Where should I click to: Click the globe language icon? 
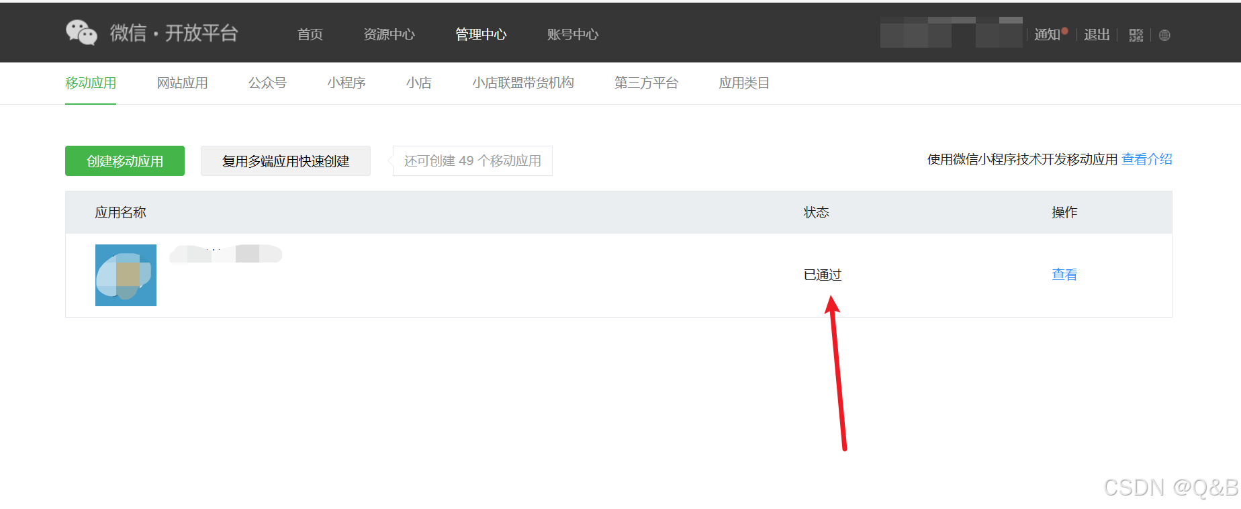pos(1164,35)
